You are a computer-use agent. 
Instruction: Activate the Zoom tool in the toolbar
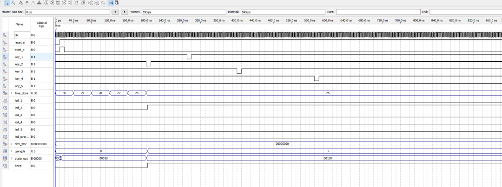coord(13,3)
